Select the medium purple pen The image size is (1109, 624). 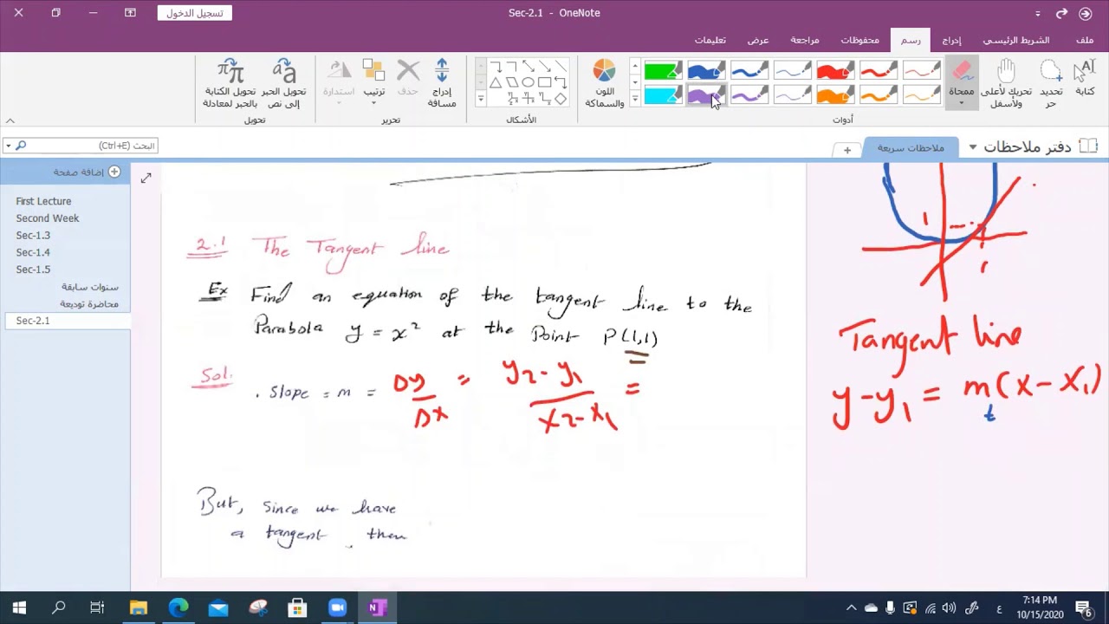[749, 94]
